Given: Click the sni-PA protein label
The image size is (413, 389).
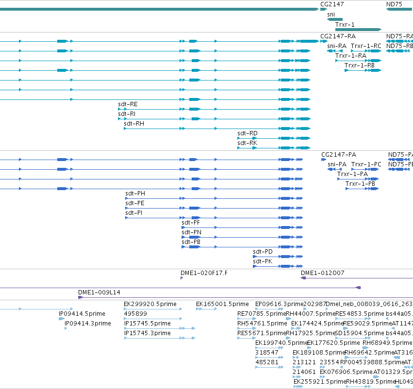Looking at the screenshot, I should tap(337, 164).
